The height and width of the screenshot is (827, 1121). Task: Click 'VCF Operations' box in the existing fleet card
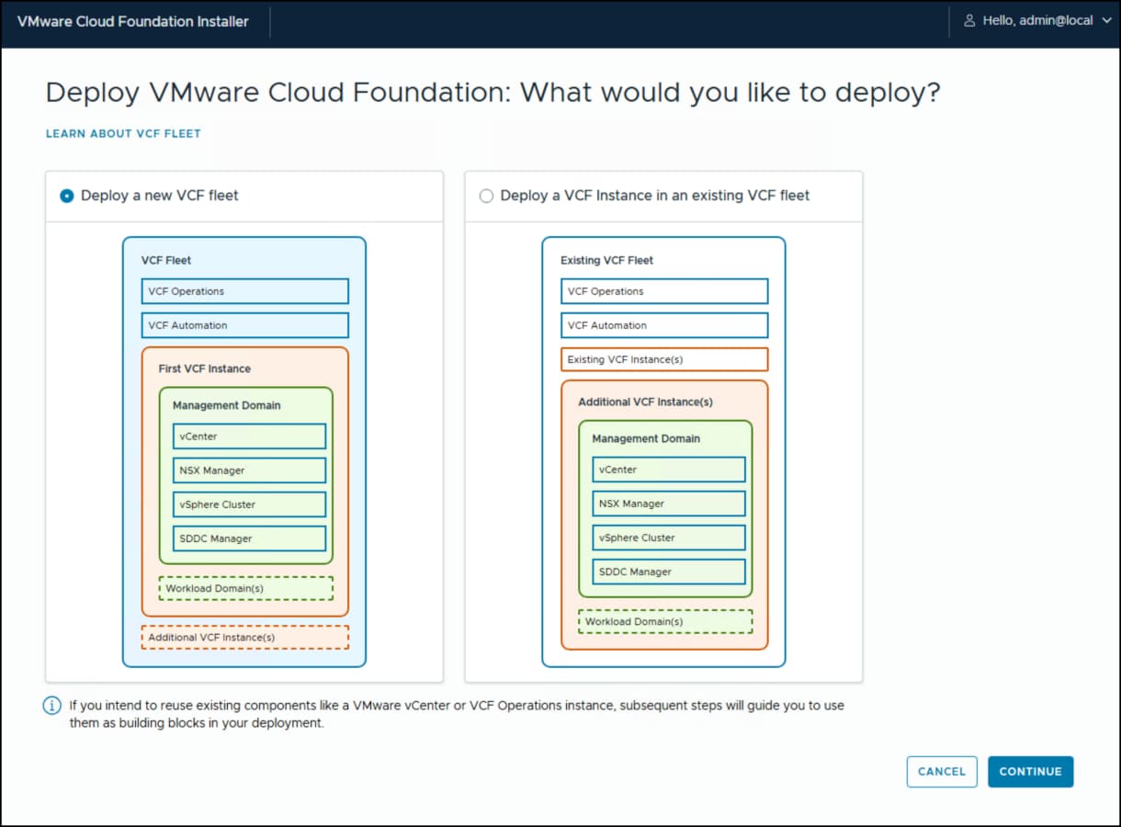point(664,291)
